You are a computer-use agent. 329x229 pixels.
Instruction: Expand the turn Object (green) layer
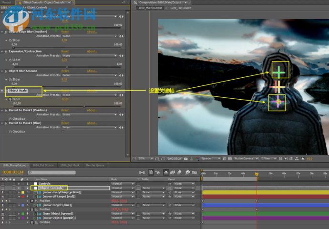[x=19, y=214]
